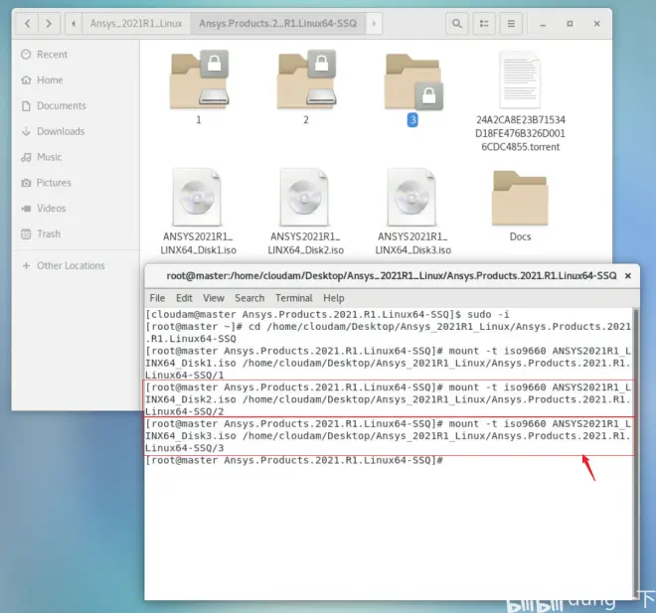Viewport: 656px width, 613px height.
Task: Expand Other Locations in the sidebar
Action: click(63, 265)
